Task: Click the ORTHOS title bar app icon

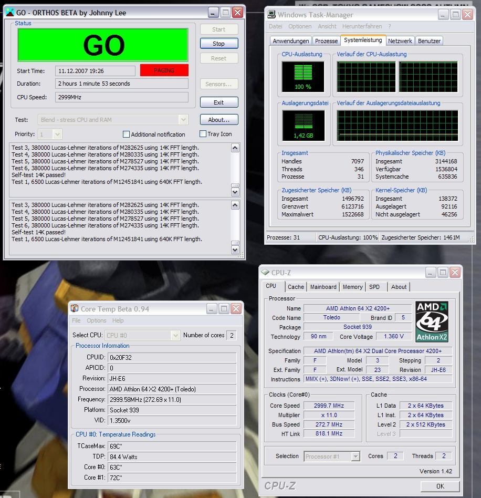Action: tap(10, 13)
